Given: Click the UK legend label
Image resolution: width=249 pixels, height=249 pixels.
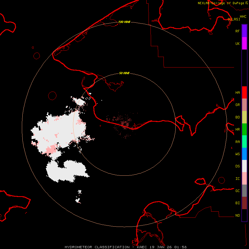Looking at the screenshot, I should pos(237,43).
